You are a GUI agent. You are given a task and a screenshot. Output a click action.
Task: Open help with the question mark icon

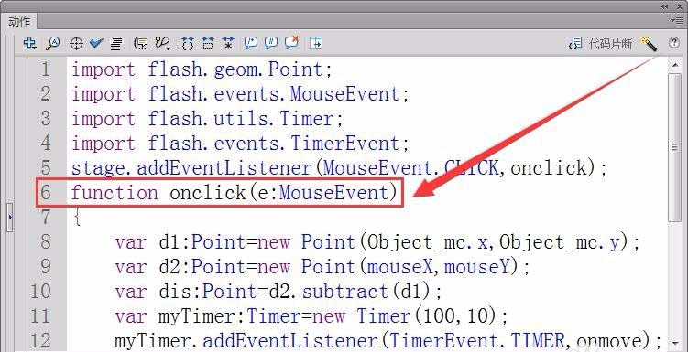point(674,42)
